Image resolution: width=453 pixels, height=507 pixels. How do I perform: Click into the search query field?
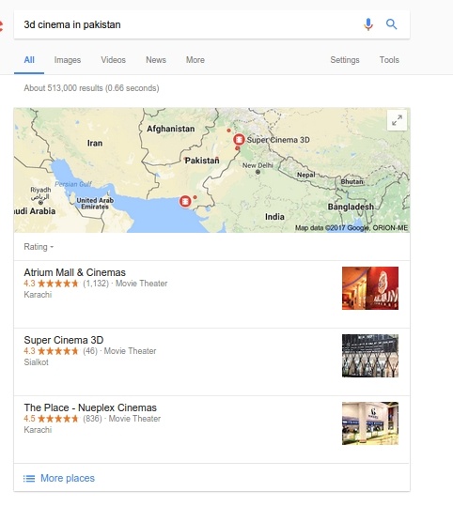[188, 24]
